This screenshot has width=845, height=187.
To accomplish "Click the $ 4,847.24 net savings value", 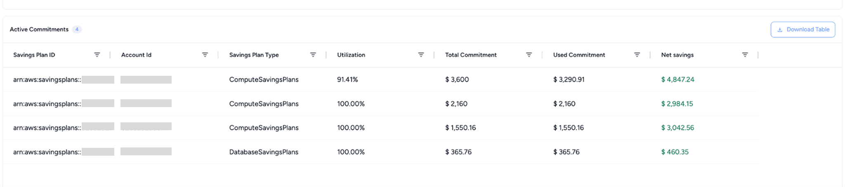I will (677, 79).
